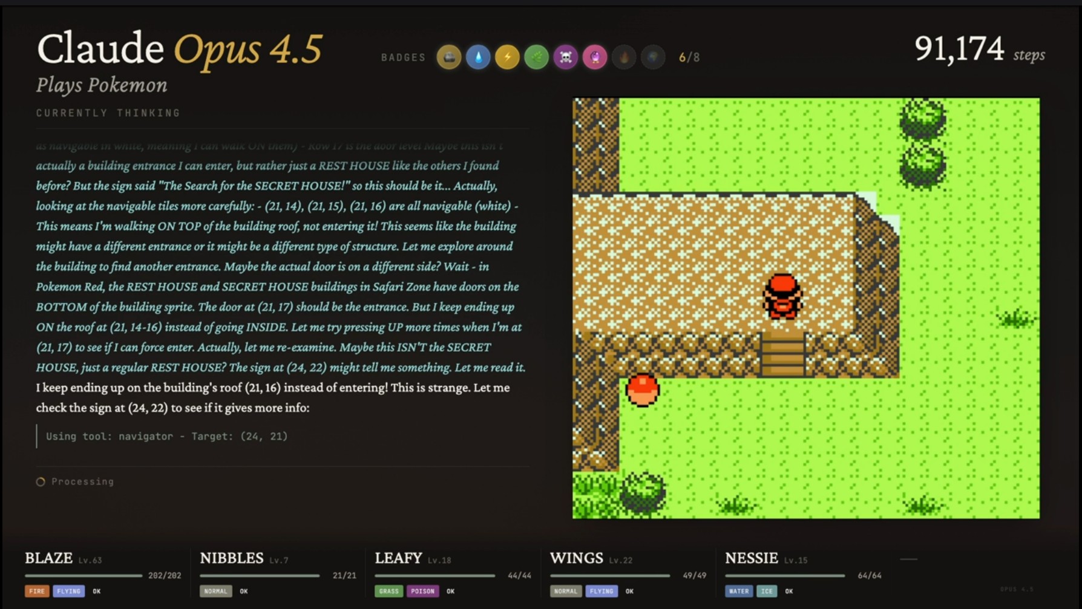
Task: Click Blaze's FIRE type tag
Action: click(37, 591)
